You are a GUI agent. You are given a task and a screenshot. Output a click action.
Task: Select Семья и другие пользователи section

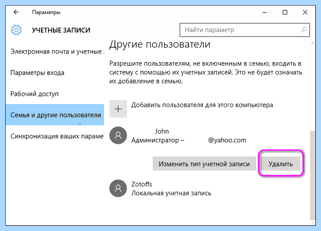(x=55, y=114)
